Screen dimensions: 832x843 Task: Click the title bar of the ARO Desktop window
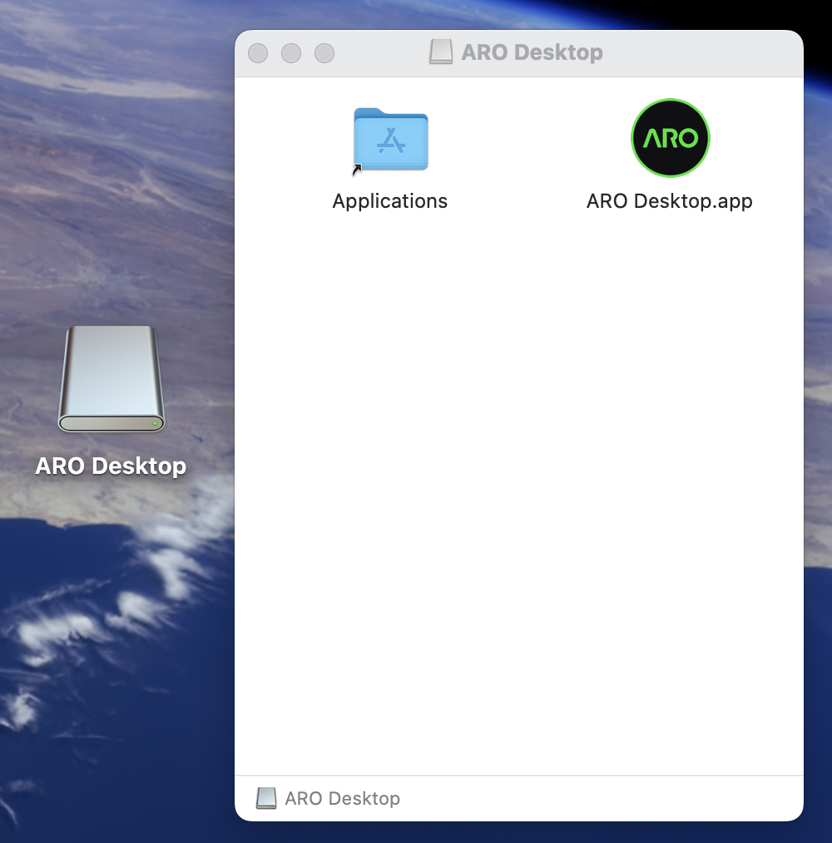[x=582, y=52]
